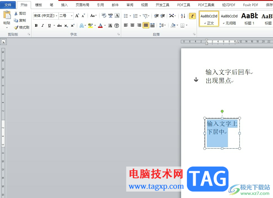Apply superscript formatting
This screenshot has height=198, width=273.
73,26
